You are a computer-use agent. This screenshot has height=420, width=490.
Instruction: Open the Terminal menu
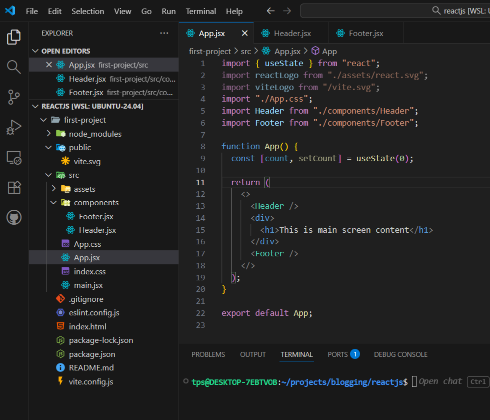[x=200, y=11]
